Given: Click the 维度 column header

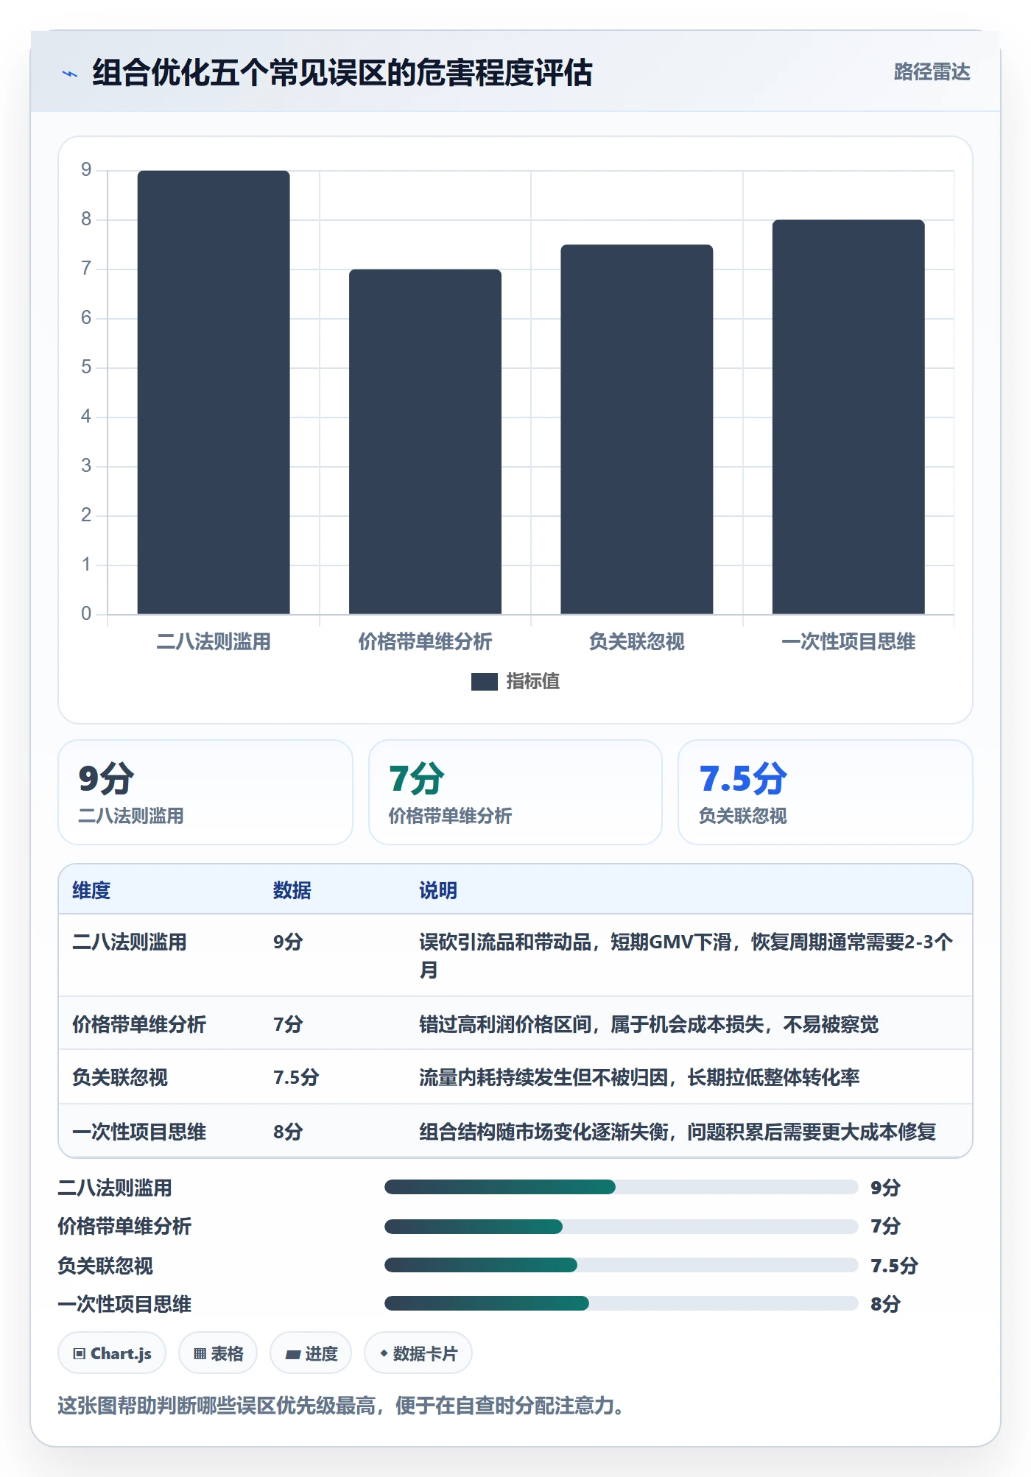Looking at the screenshot, I should pyautogui.click(x=91, y=890).
